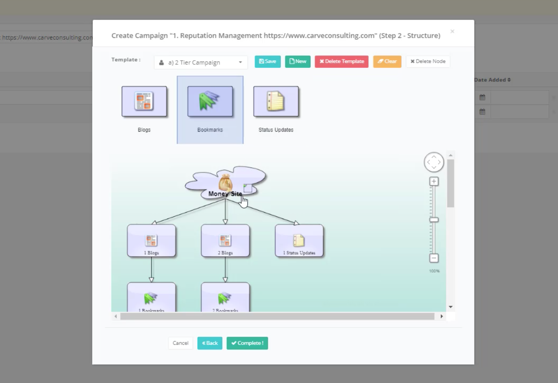Click the horizontal scrollbar thumb

pyautogui.click(x=277, y=316)
